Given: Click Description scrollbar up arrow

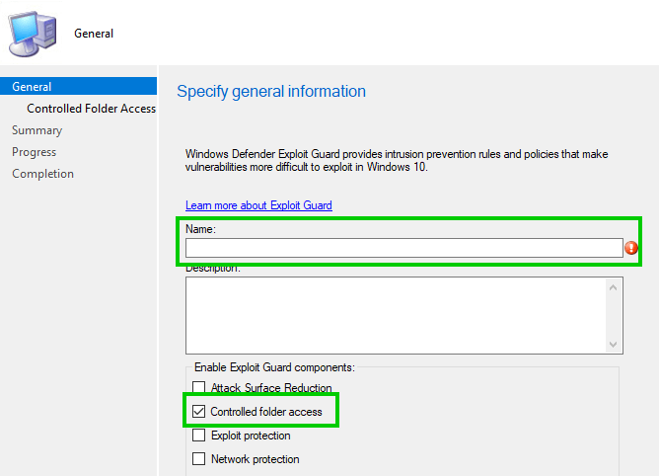Looking at the screenshot, I should tap(614, 287).
